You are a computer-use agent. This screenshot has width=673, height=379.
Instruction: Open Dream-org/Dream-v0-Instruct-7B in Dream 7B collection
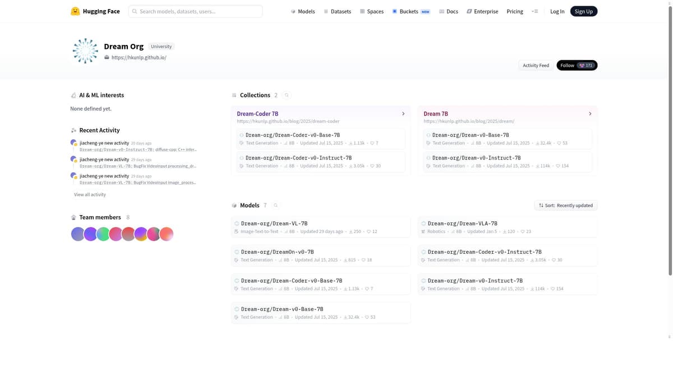[x=508, y=162]
